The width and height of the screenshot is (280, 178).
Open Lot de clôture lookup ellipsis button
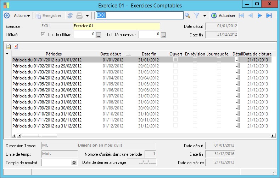99,35
